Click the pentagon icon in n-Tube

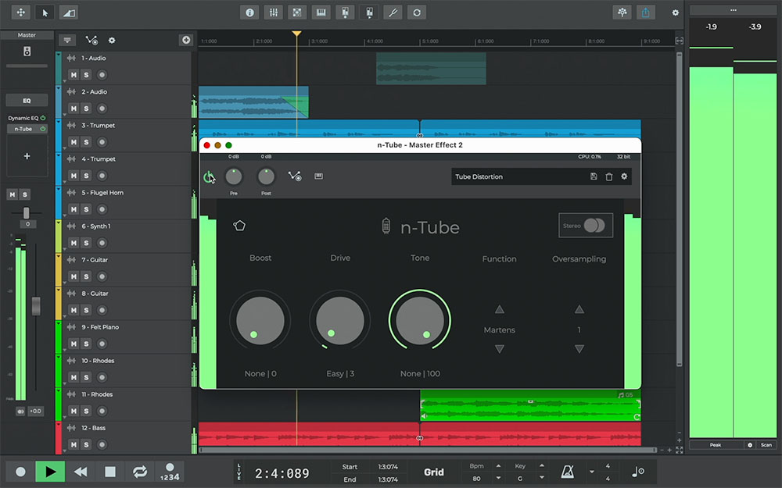click(239, 226)
